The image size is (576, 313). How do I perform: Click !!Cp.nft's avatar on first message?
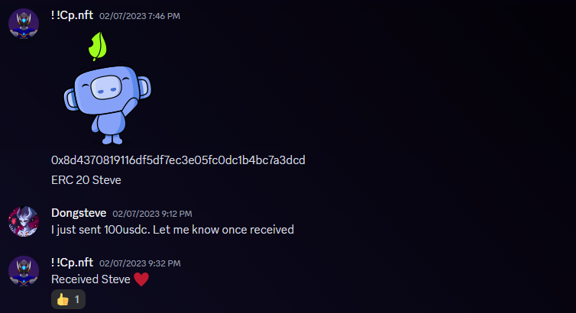[x=24, y=24]
